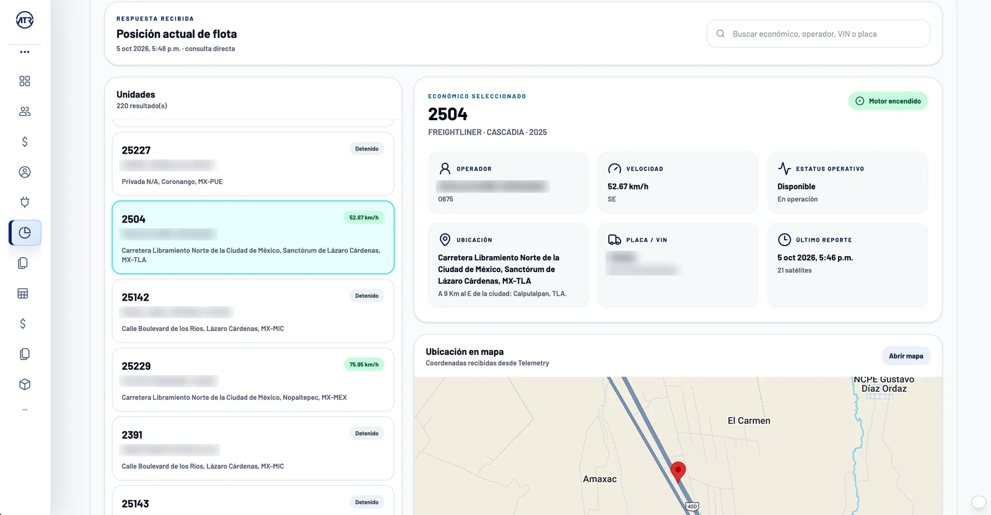
Task: Select unit 25227 in the list
Action: (x=253, y=164)
